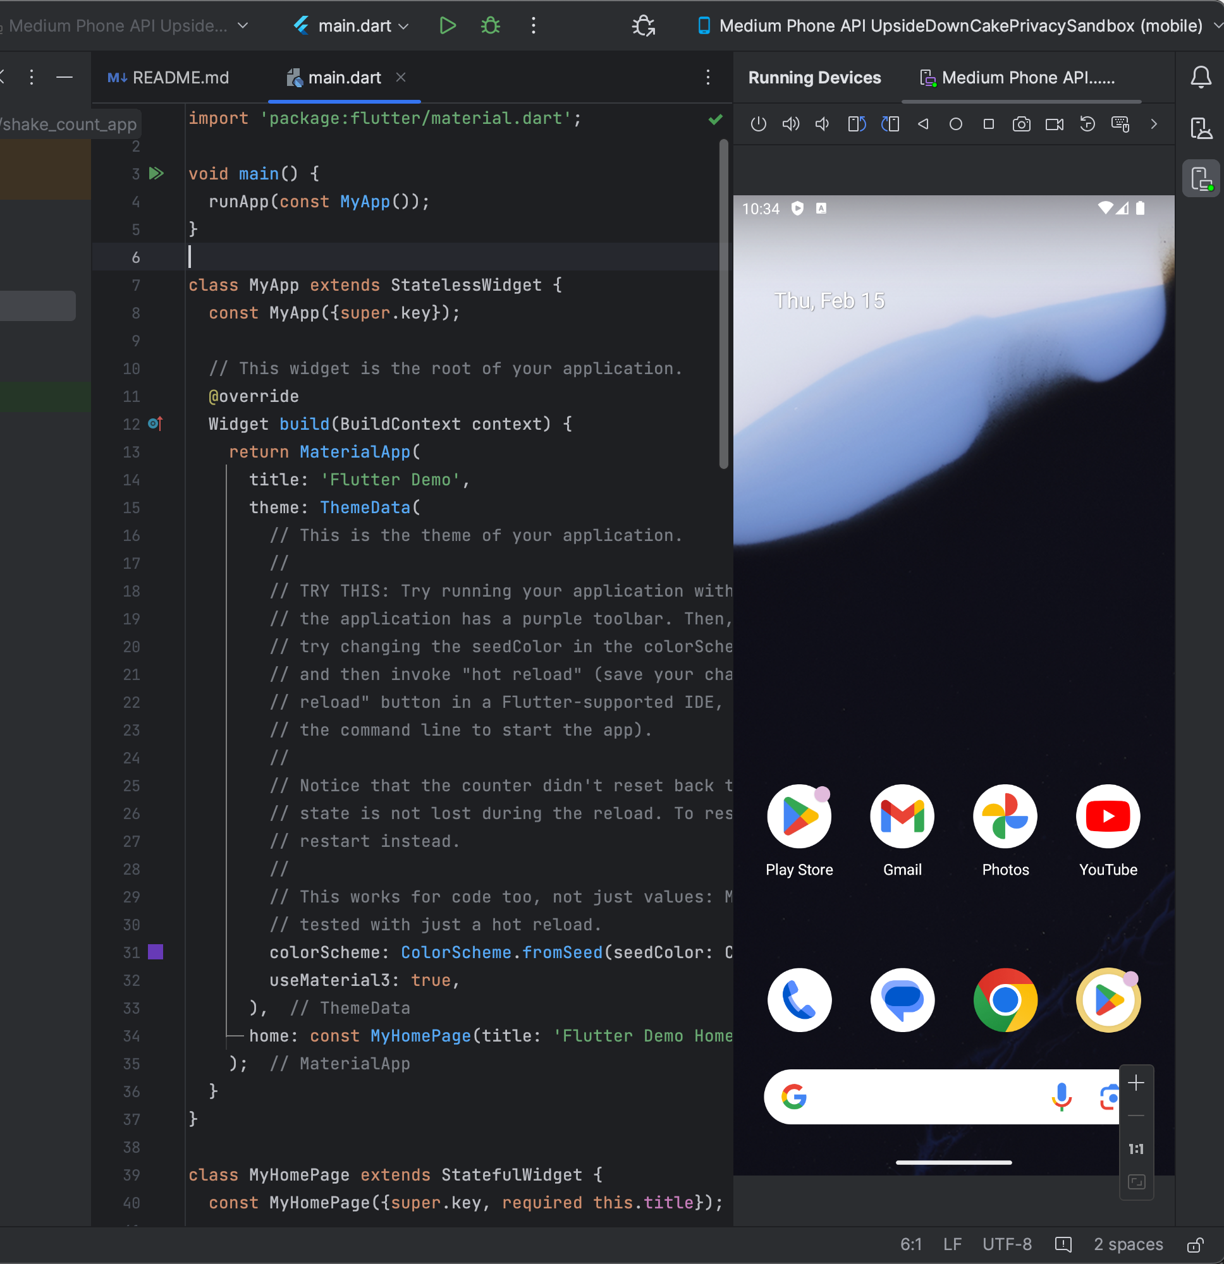The height and width of the screenshot is (1264, 1224).
Task: Click the UTF-8 encoding status label
Action: [1007, 1244]
